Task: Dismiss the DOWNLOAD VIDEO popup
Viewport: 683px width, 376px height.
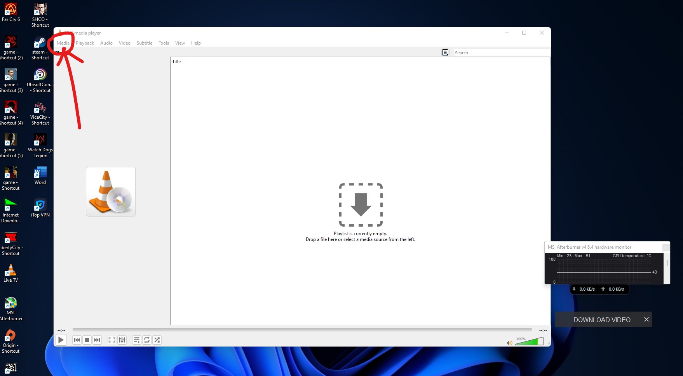Action: (646, 319)
